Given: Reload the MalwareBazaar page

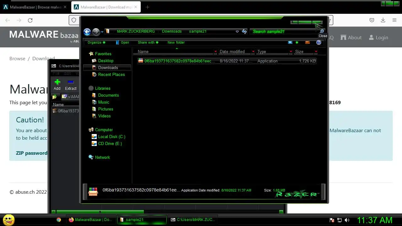Looking at the screenshot, I should [30, 20].
